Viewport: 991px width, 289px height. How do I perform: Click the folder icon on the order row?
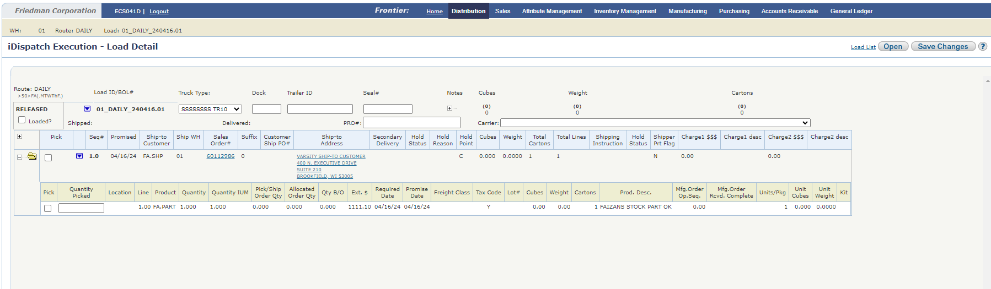click(x=32, y=156)
